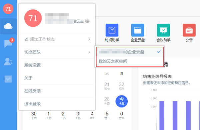The image size is (200, 130).
Task: Click pencil icon next to 添加工作状态
Action: (x=26, y=39)
